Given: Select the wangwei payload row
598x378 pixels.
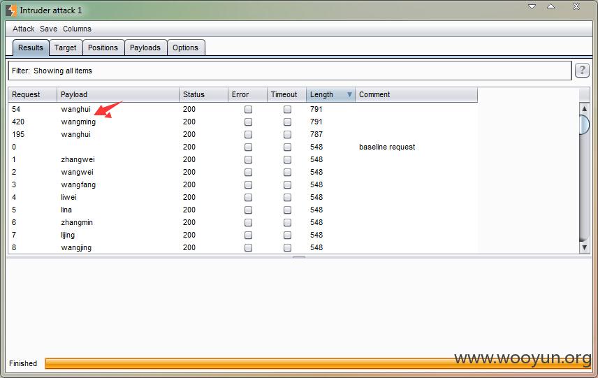Looking at the screenshot, I should click(x=77, y=172).
